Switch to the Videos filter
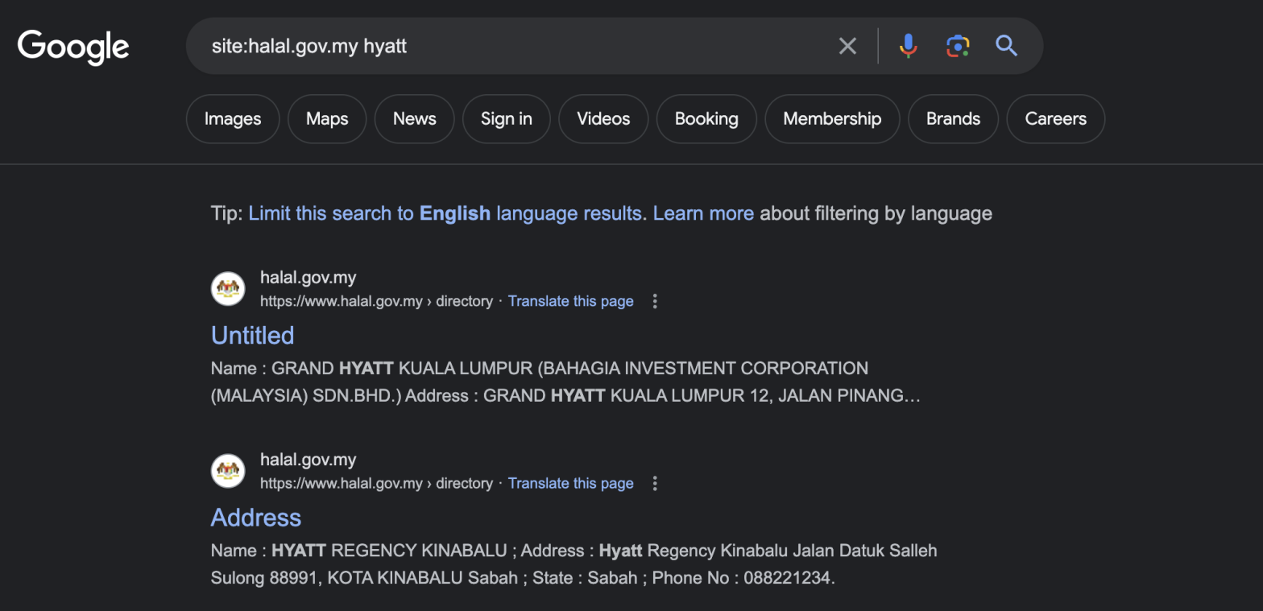 tap(603, 119)
